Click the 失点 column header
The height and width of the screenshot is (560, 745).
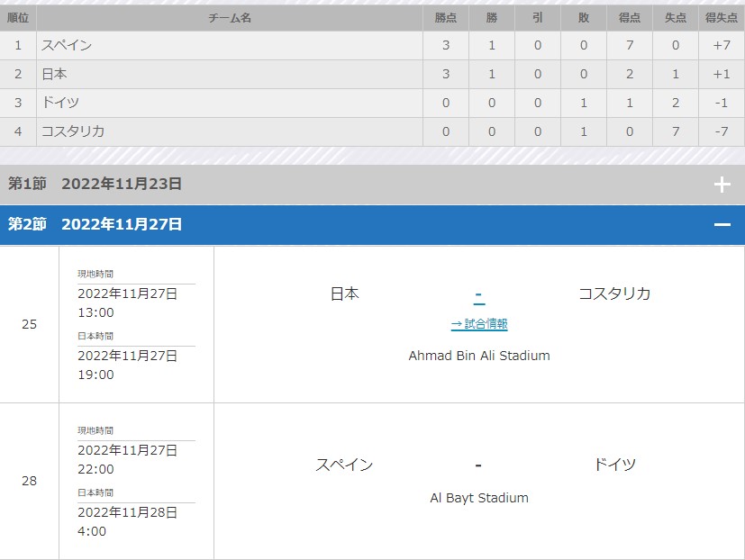675,18
